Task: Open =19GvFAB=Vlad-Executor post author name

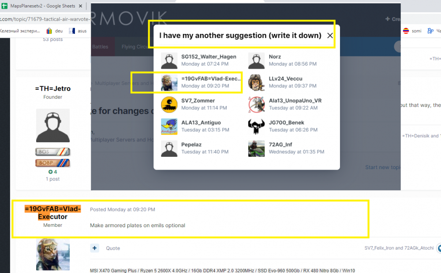Action: point(53,213)
